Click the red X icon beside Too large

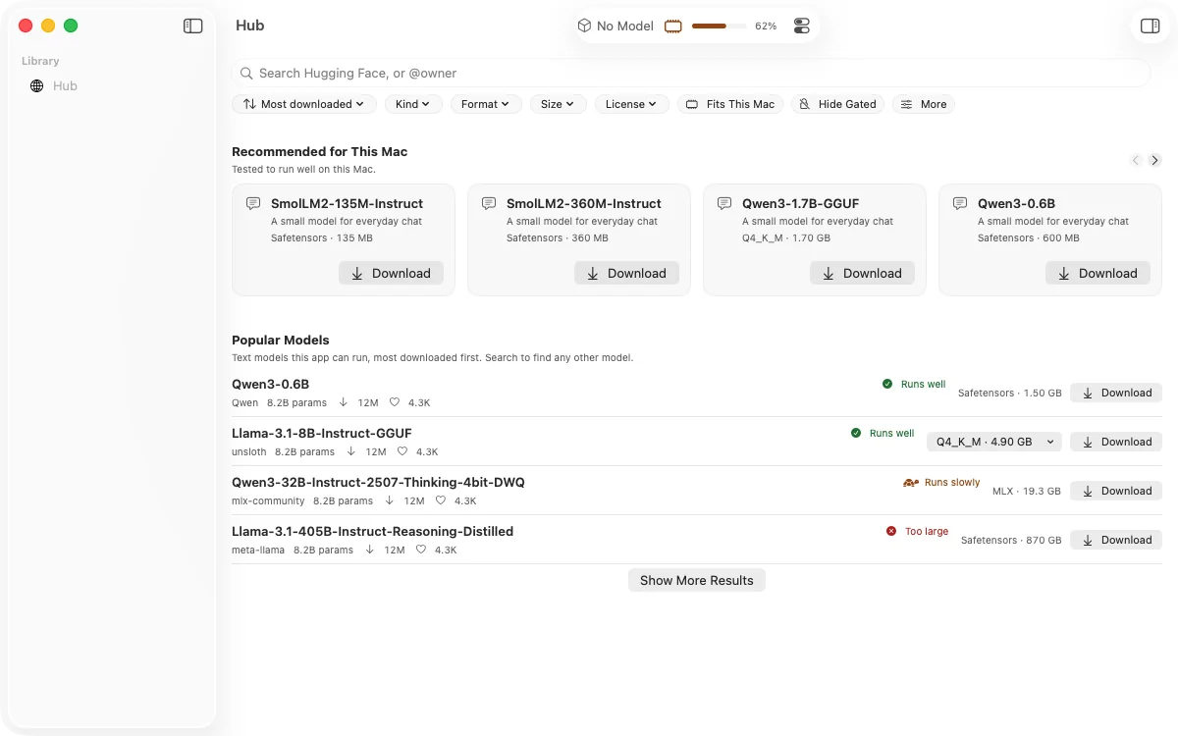891,531
